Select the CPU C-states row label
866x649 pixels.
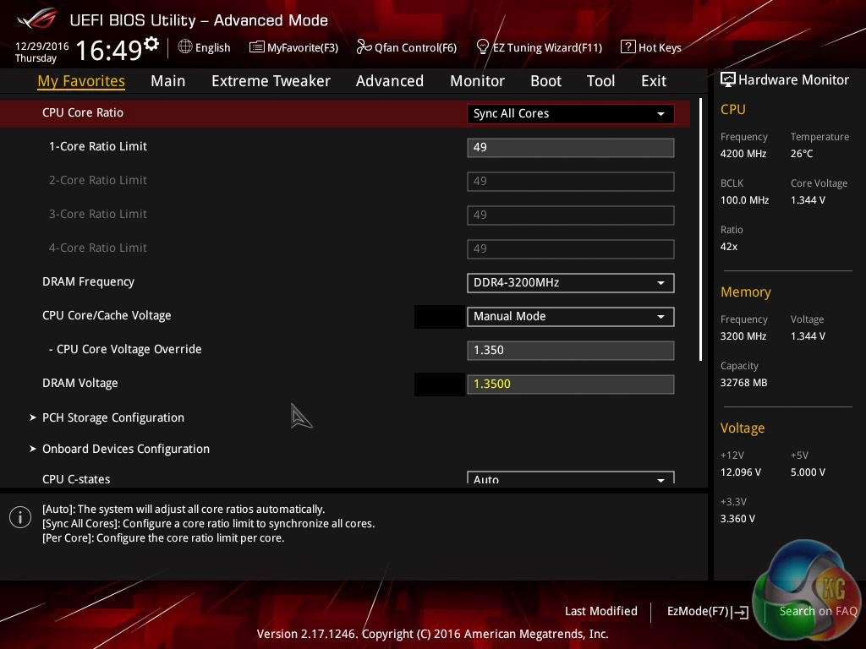pyautogui.click(x=76, y=479)
